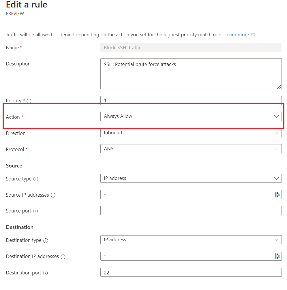
Task: Click the info icon beside Destination port
Action: [x=45, y=273]
